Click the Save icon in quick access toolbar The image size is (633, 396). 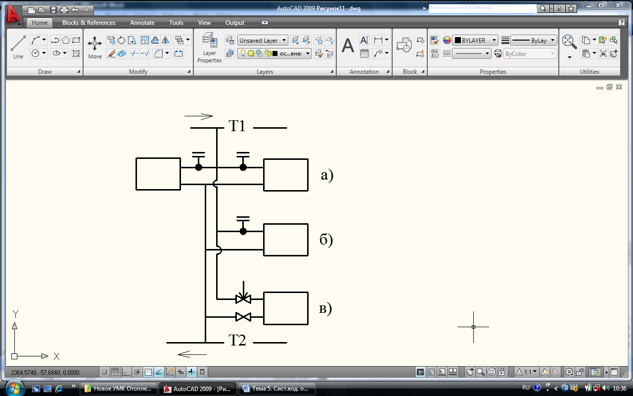tap(53, 10)
